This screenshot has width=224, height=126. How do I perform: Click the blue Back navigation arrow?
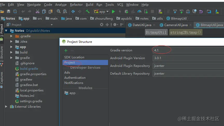click(73, 11)
